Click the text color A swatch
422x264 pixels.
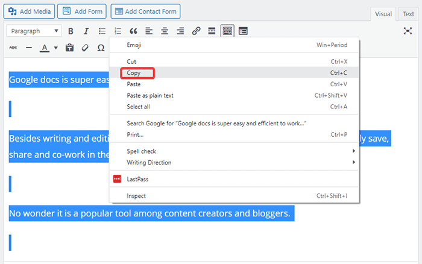tap(44, 48)
